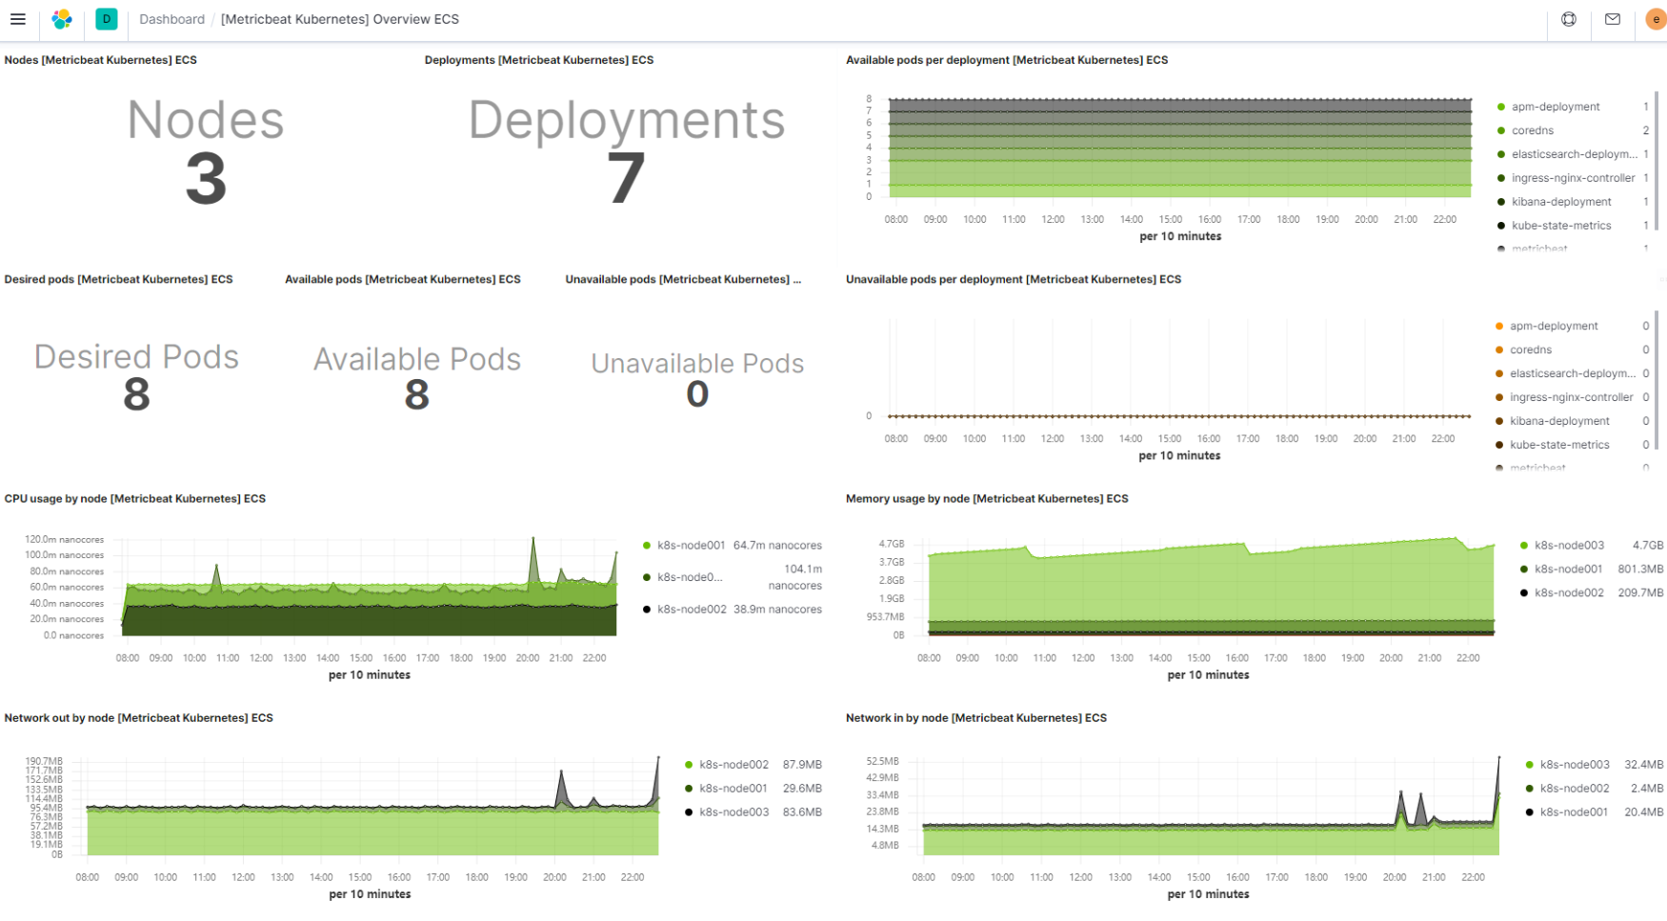
Task: Toggle coredns in available pods legend
Action: click(1532, 130)
